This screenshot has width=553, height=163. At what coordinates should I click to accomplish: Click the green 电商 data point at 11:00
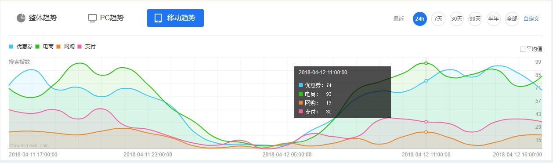[x=426, y=63]
